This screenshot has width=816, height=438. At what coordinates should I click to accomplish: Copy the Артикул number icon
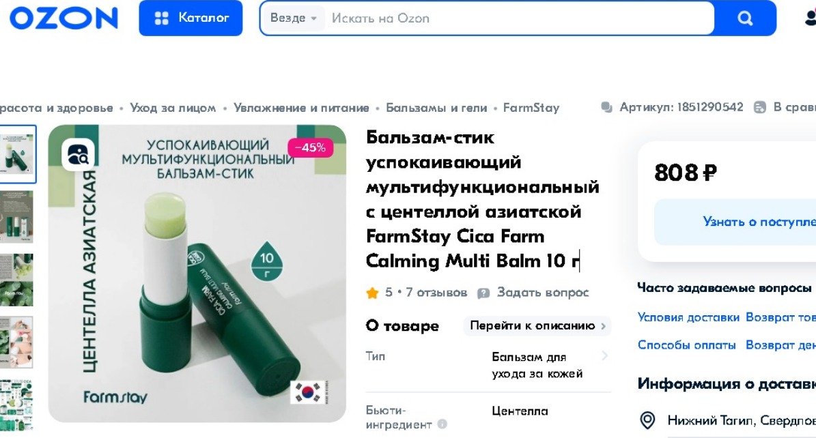point(606,108)
